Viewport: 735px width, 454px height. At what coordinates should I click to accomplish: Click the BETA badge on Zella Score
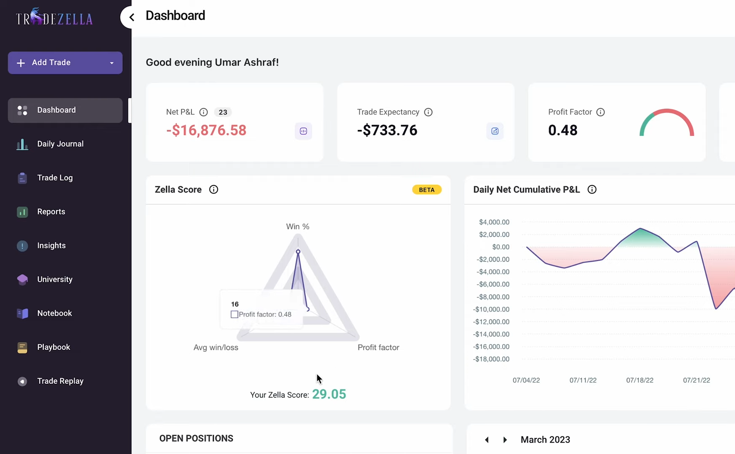tap(426, 190)
